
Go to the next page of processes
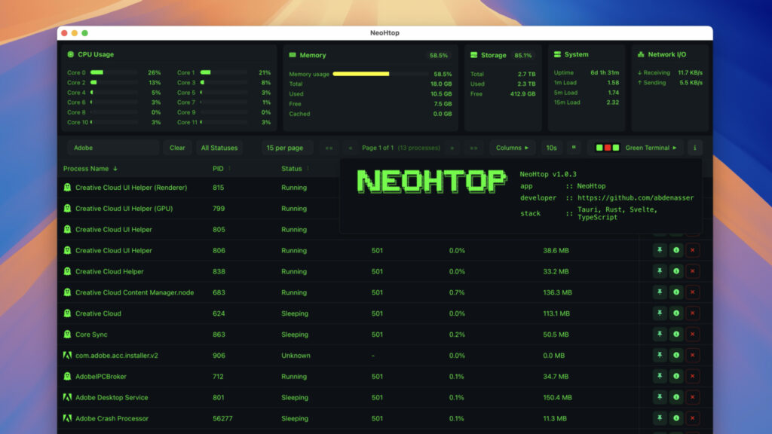[452, 148]
